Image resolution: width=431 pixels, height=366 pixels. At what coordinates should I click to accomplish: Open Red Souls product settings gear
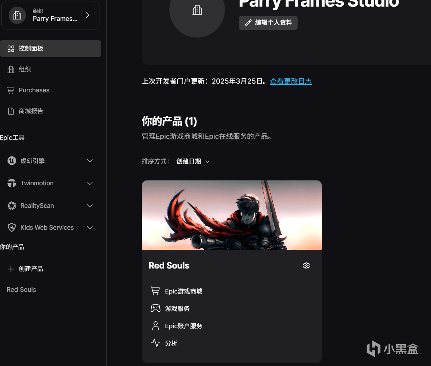tap(307, 266)
